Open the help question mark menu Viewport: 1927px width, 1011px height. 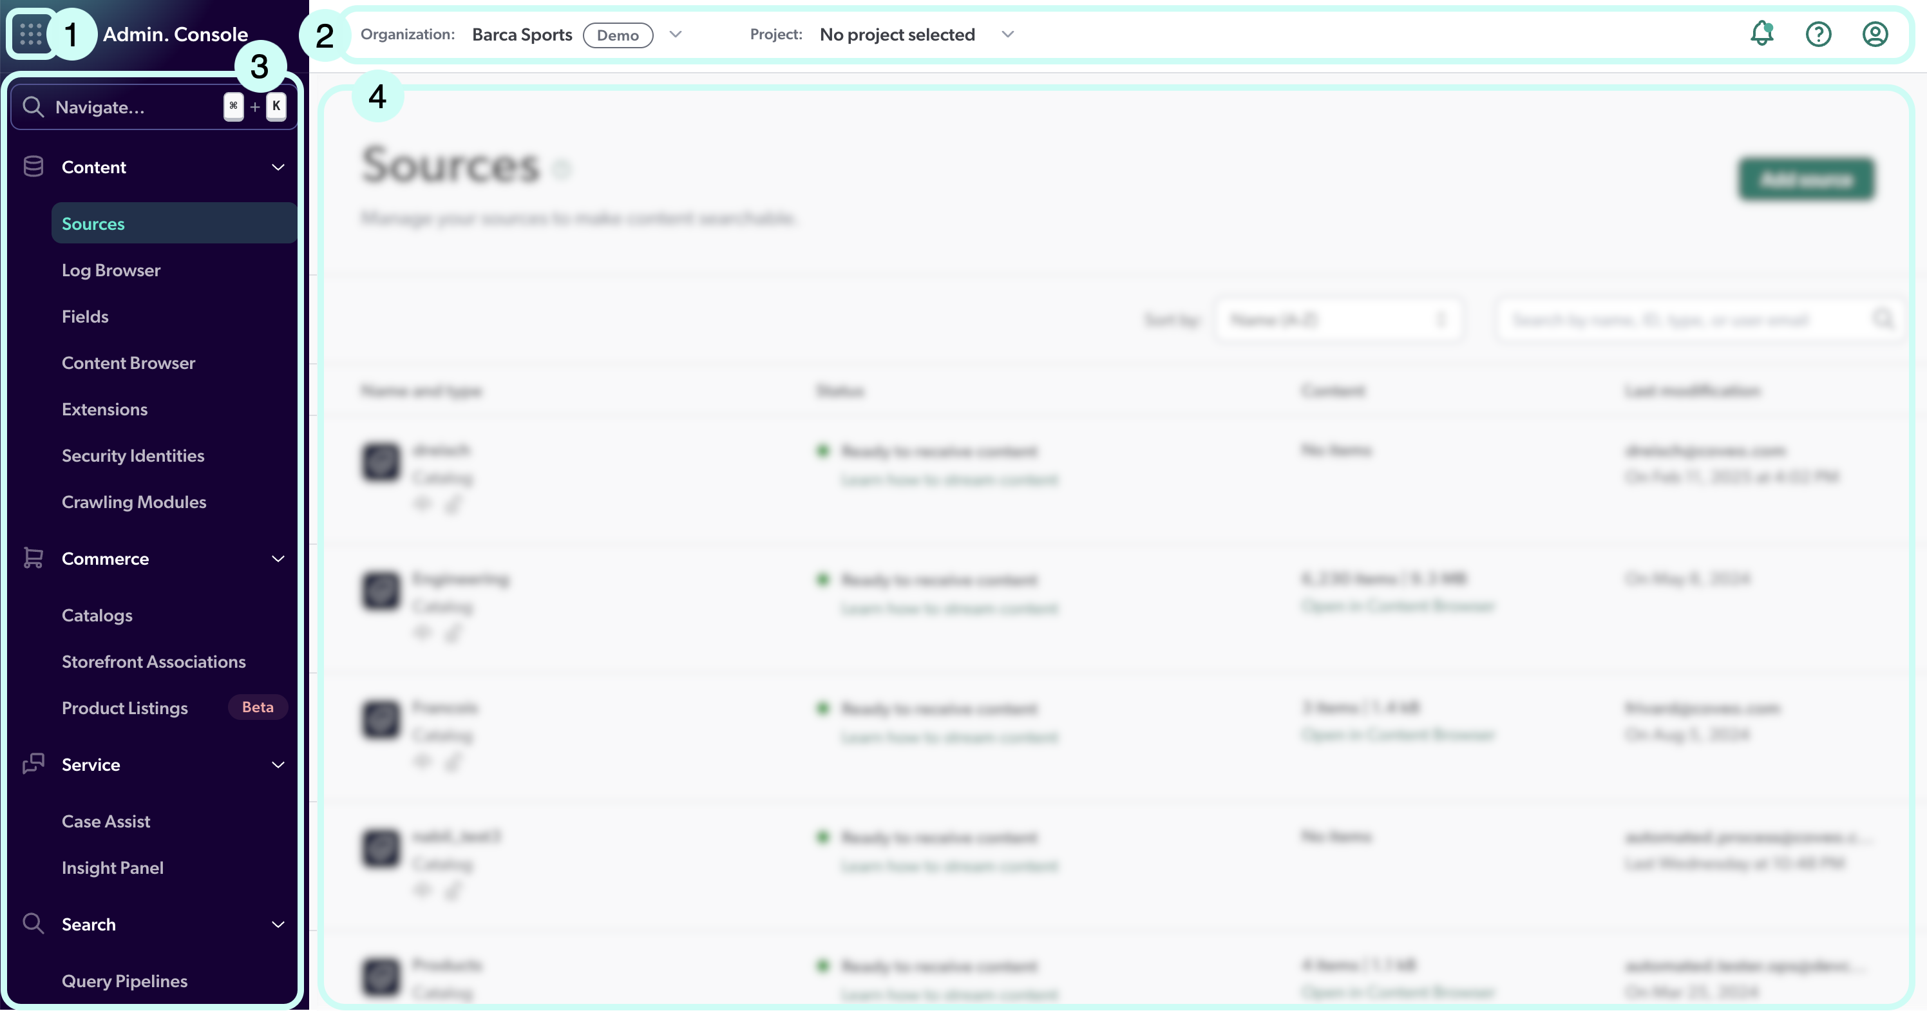(1819, 33)
